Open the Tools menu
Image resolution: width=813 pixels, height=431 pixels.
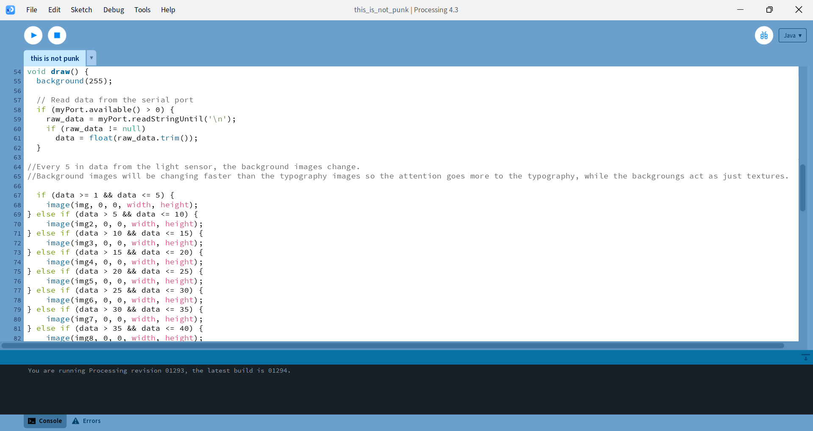click(x=142, y=10)
